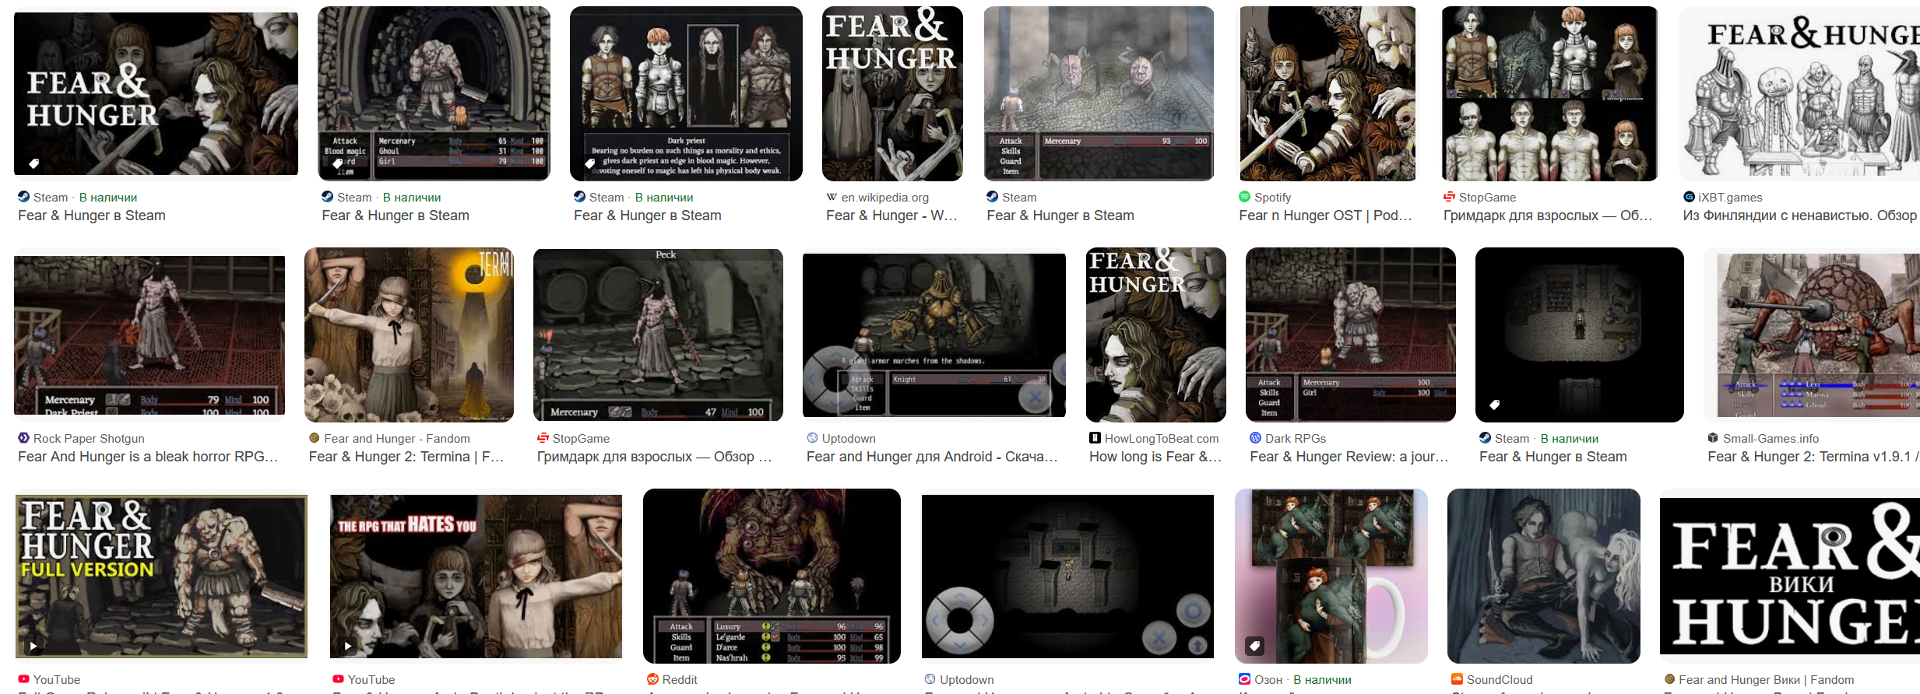The image size is (1920, 694).
Task: Open the SoundCloud artwork thumbnail
Action: click(1544, 576)
